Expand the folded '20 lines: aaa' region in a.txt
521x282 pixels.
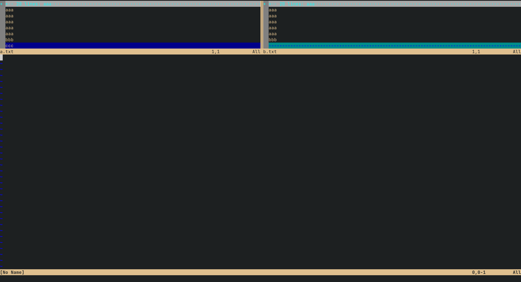click(30, 4)
